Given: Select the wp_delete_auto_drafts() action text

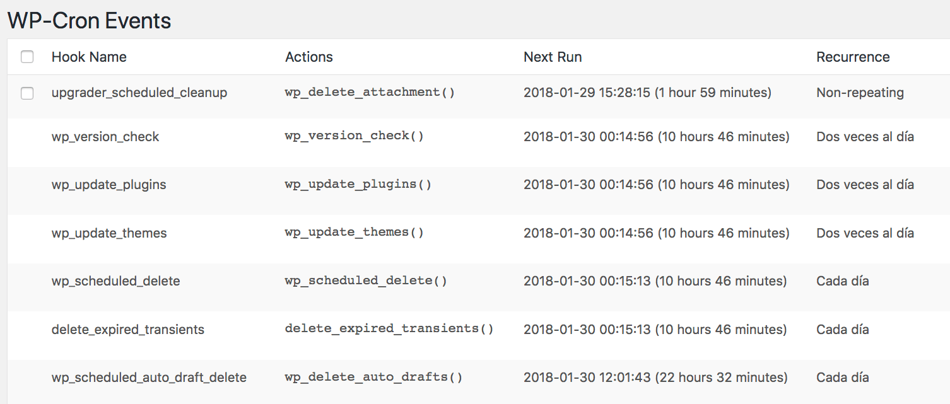Looking at the screenshot, I should point(374,377).
